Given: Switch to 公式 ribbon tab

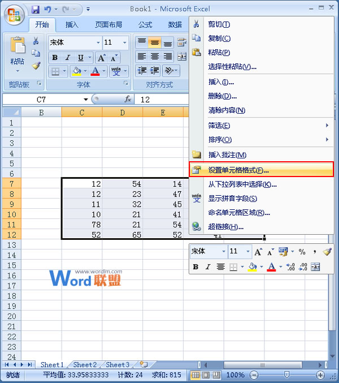Looking at the screenshot, I should (x=145, y=25).
